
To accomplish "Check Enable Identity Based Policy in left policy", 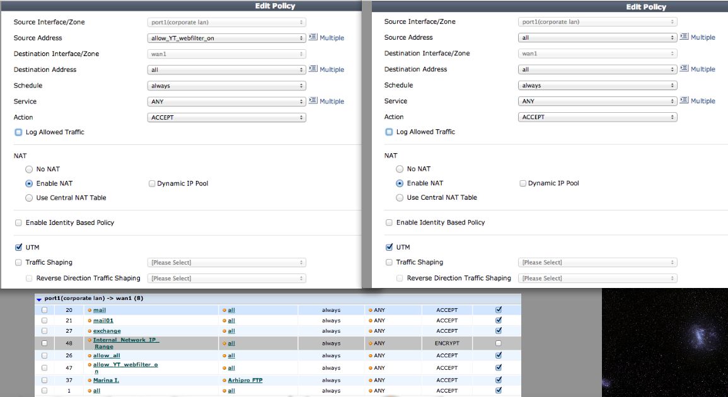I will point(18,223).
